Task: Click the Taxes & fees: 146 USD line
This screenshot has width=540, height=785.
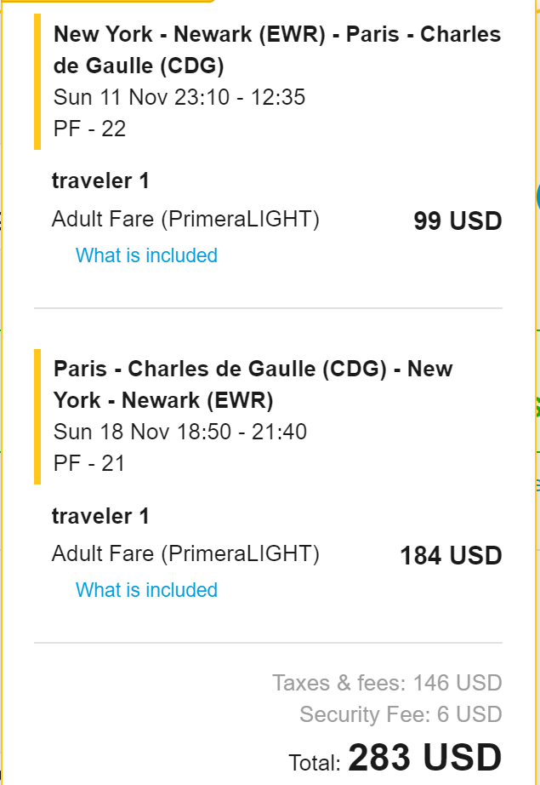Action: [387, 683]
